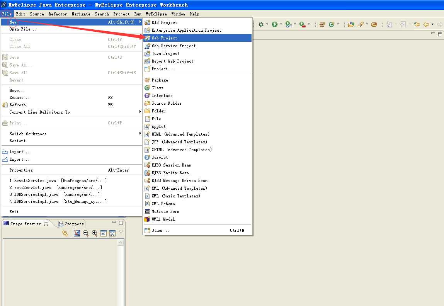Click Exit in the File menu
This screenshot has height=306, width=444.
click(x=71, y=212)
